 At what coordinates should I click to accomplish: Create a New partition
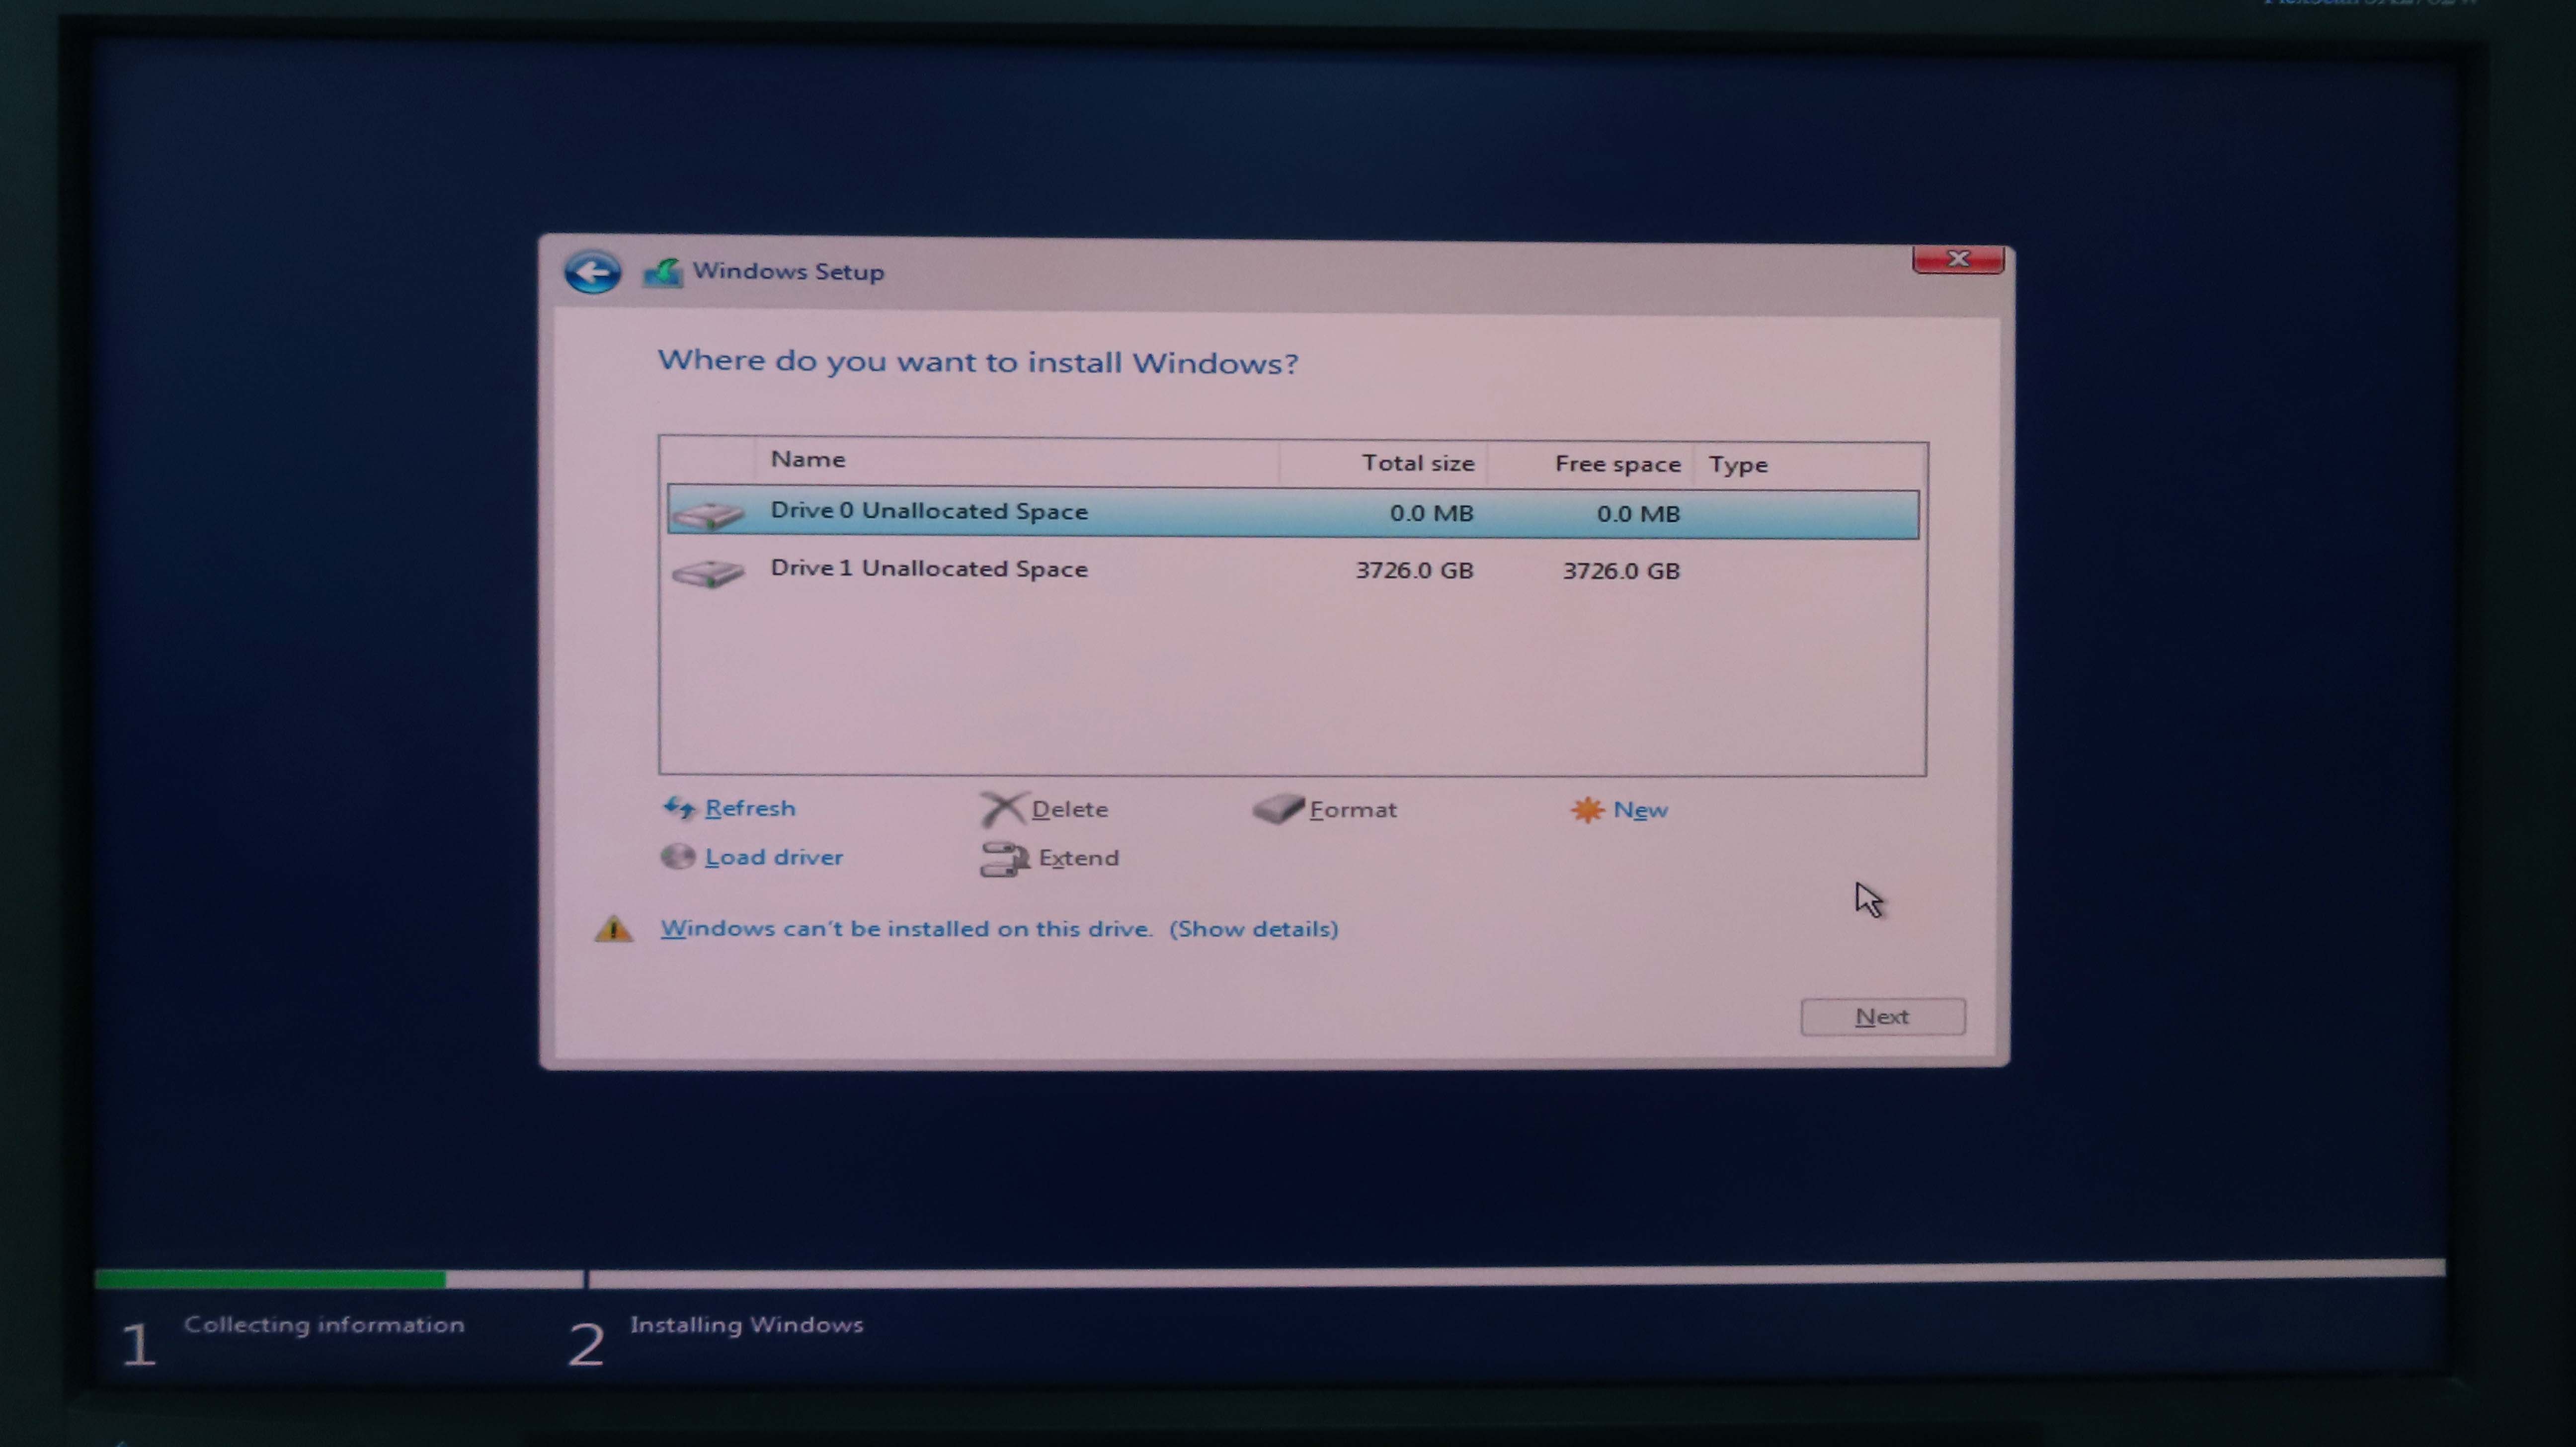tap(1640, 810)
